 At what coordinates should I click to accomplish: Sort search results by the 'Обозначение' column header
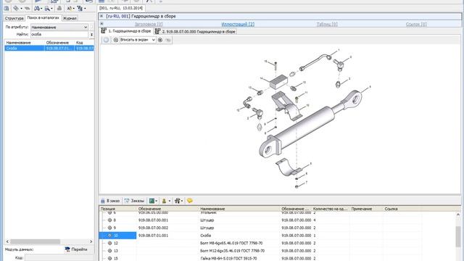pyautogui.click(x=59, y=43)
